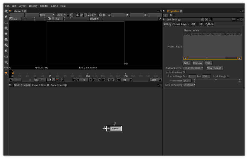The height and width of the screenshot is (159, 248).
Task: Open the Filter nodes toolbar menu
Action: pos(6,39)
